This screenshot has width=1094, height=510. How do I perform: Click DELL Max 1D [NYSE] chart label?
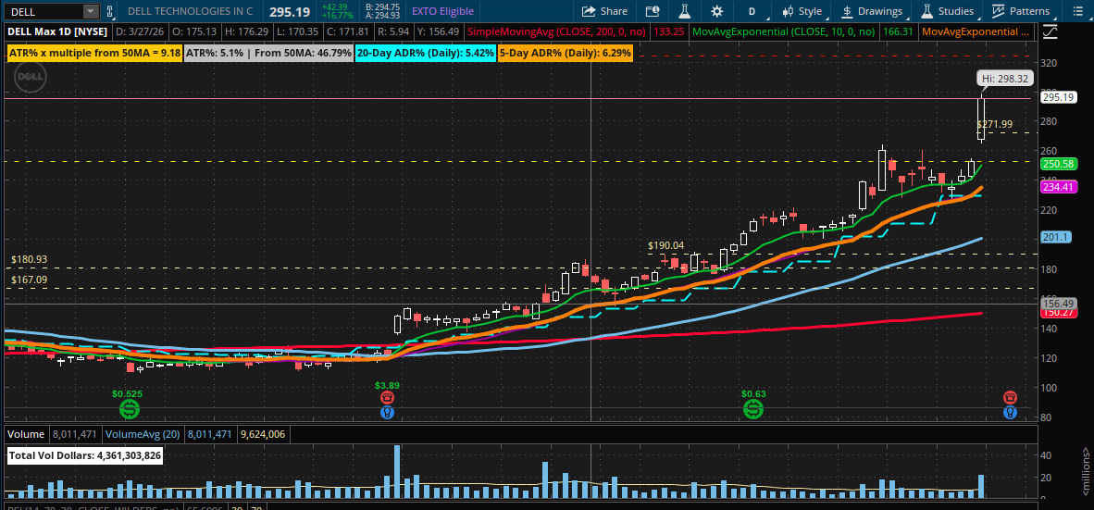(x=57, y=32)
